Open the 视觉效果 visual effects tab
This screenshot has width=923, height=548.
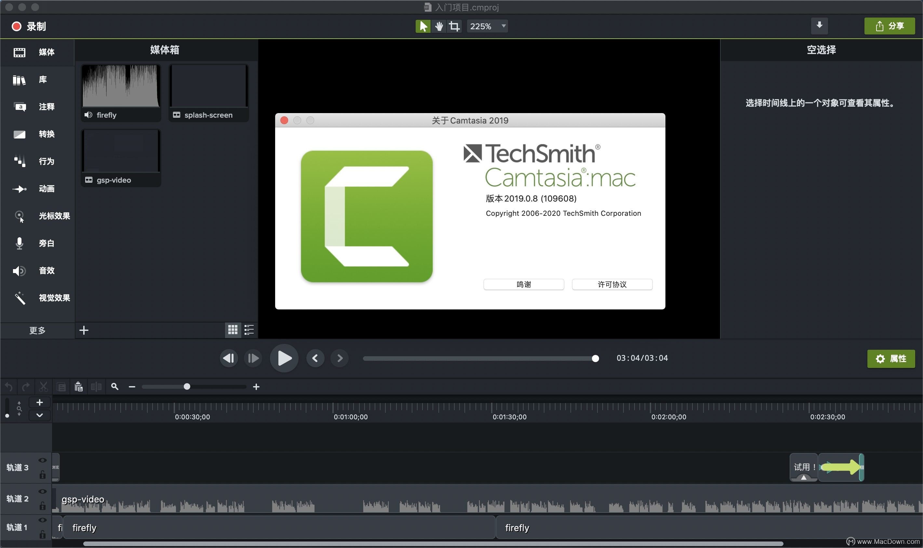37,298
